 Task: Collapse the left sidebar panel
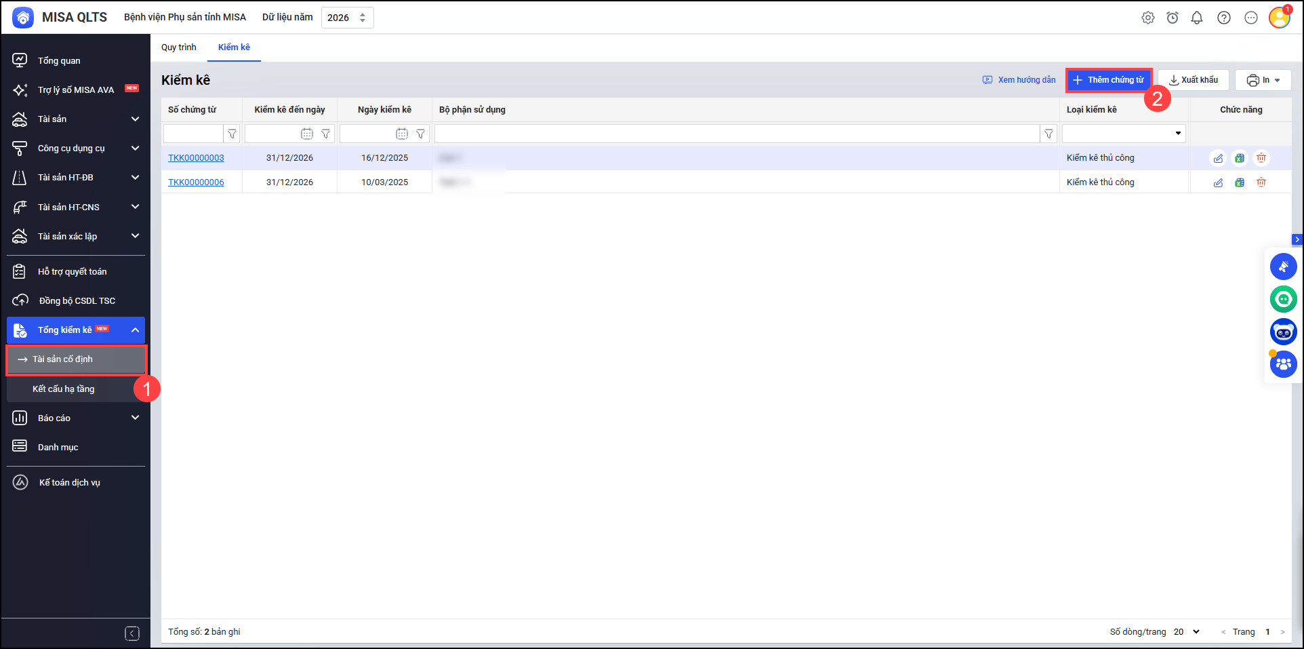click(132, 633)
